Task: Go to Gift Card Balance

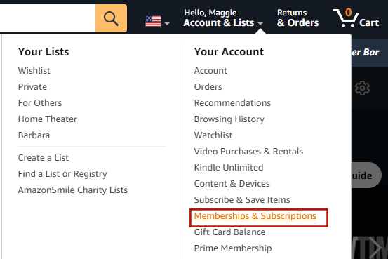Action: tap(229, 232)
